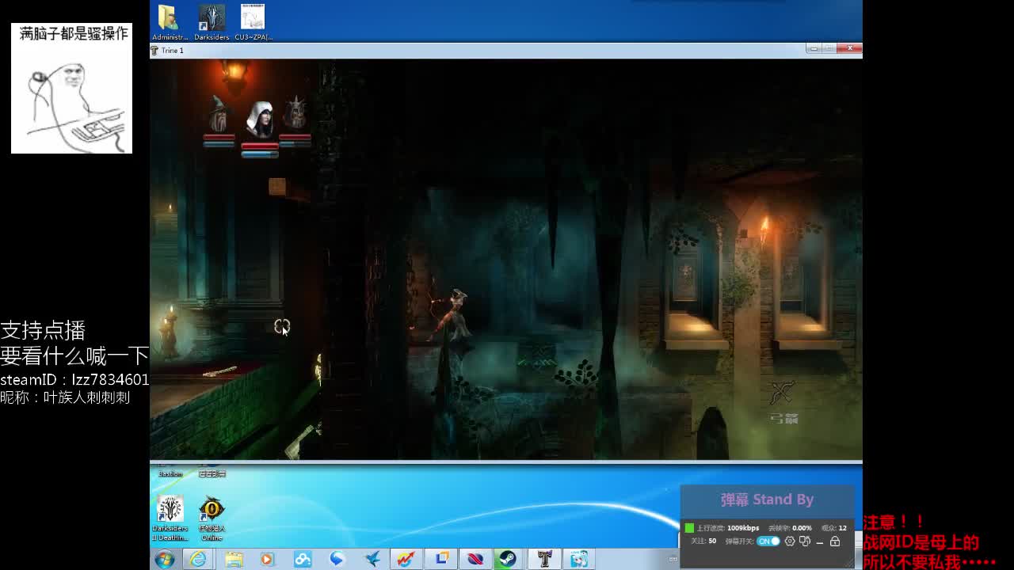The height and width of the screenshot is (570, 1014).
Task: Open the danmaku widget settings gear
Action: point(790,541)
